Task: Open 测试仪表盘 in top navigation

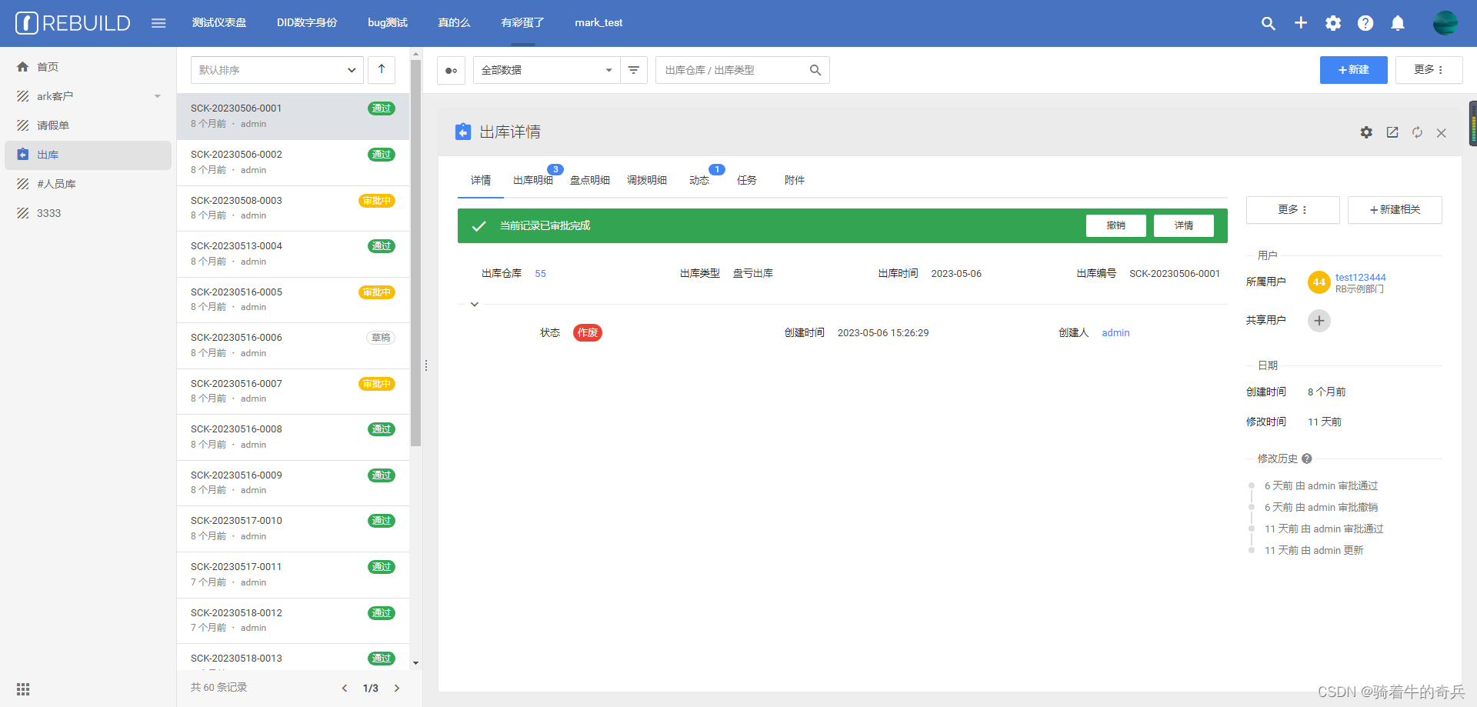Action: click(x=219, y=23)
